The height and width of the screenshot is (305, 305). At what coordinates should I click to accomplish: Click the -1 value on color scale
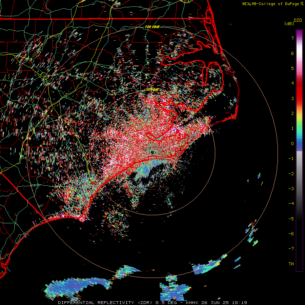291,159
